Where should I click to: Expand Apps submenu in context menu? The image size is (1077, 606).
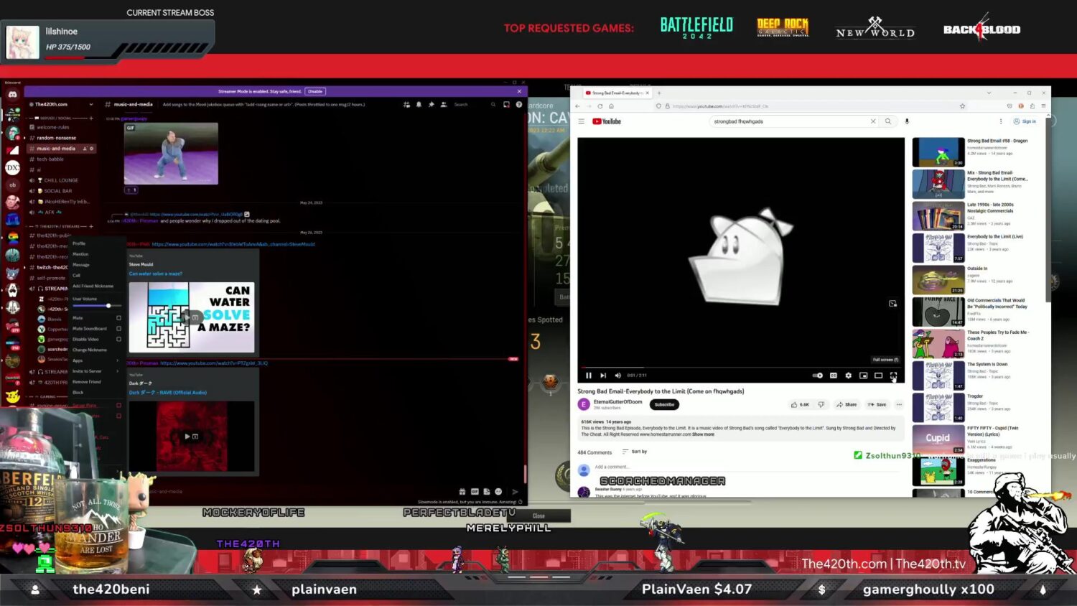pyautogui.click(x=97, y=360)
